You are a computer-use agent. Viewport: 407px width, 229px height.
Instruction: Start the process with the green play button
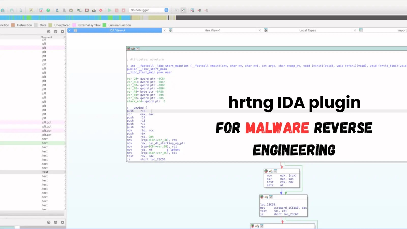point(110,10)
